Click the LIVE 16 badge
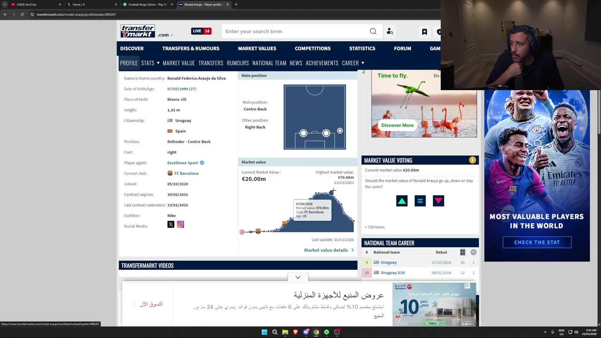Viewport: 601px width, 338px height. point(201,31)
